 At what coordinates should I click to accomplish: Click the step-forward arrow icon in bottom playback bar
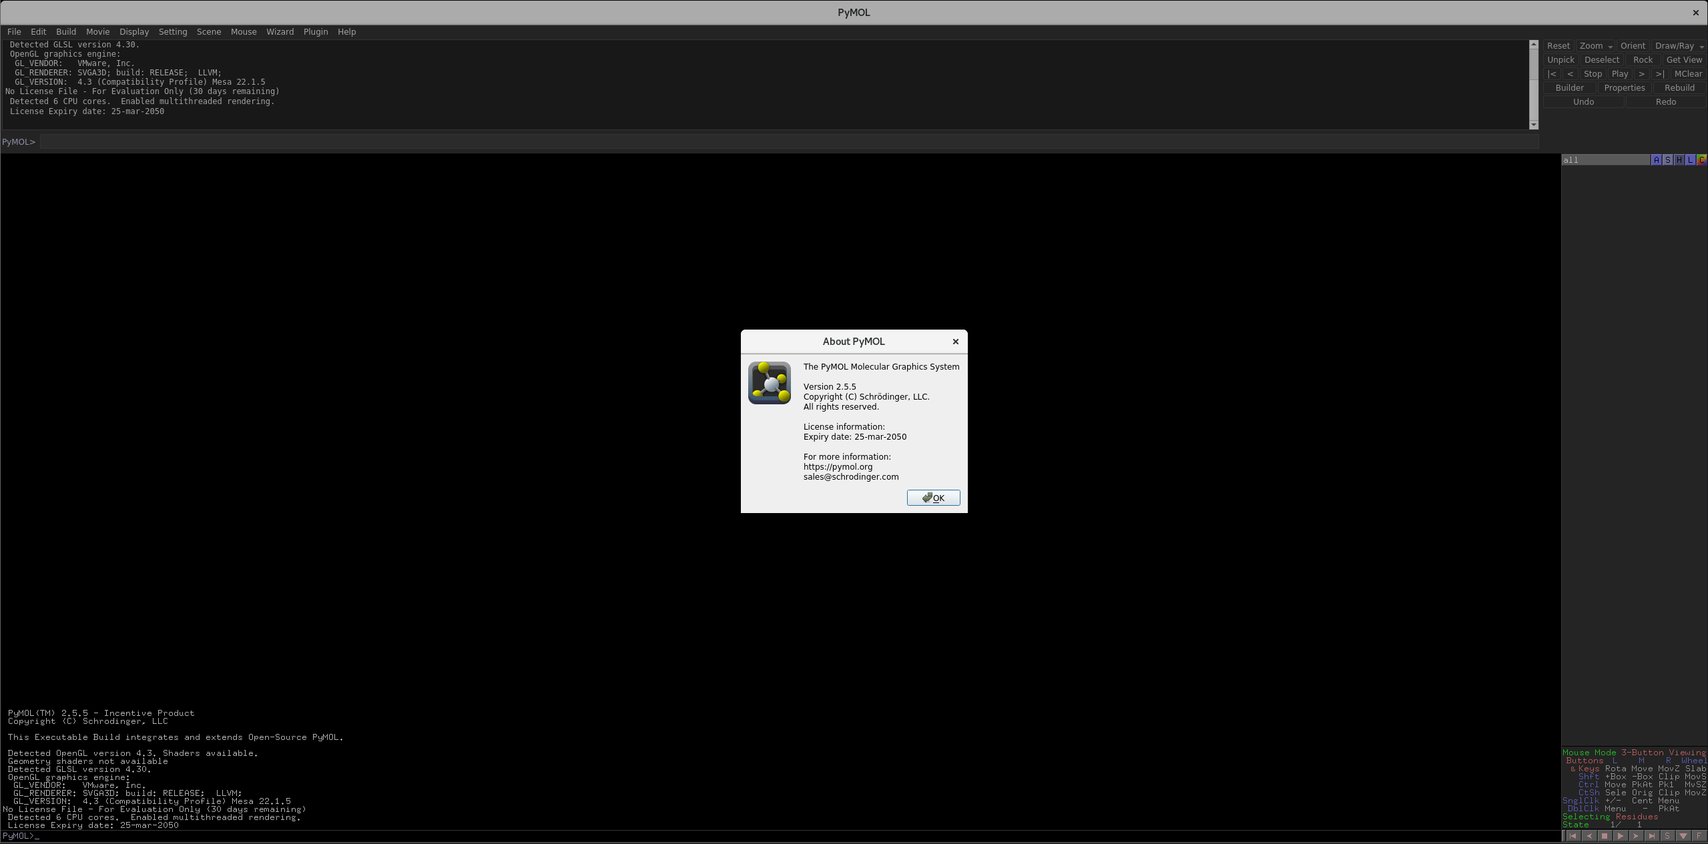click(x=1636, y=836)
